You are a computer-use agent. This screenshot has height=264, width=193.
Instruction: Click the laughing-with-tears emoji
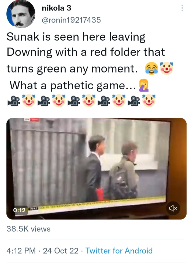coord(151,68)
